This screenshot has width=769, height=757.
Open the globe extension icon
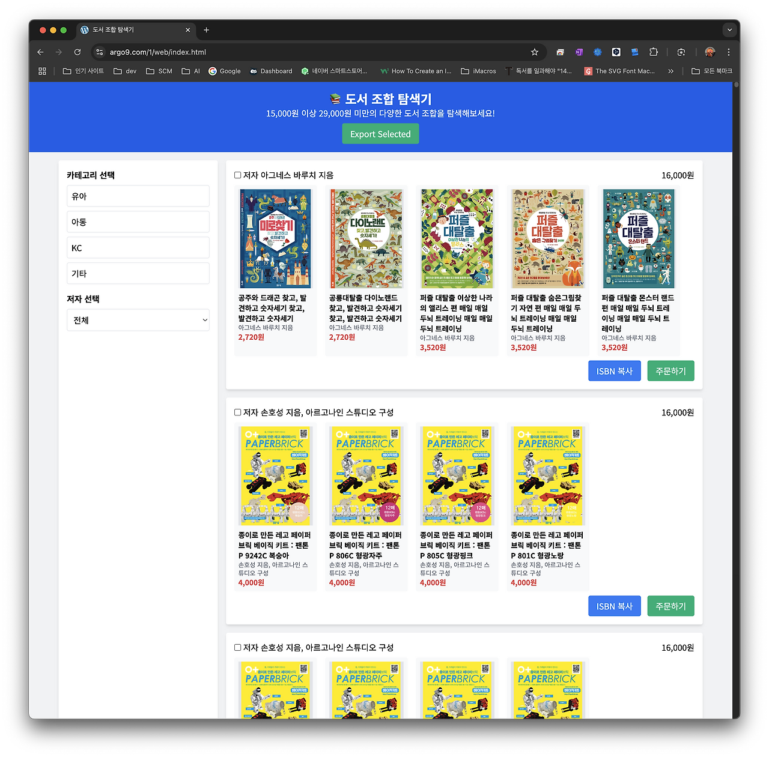click(x=598, y=52)
